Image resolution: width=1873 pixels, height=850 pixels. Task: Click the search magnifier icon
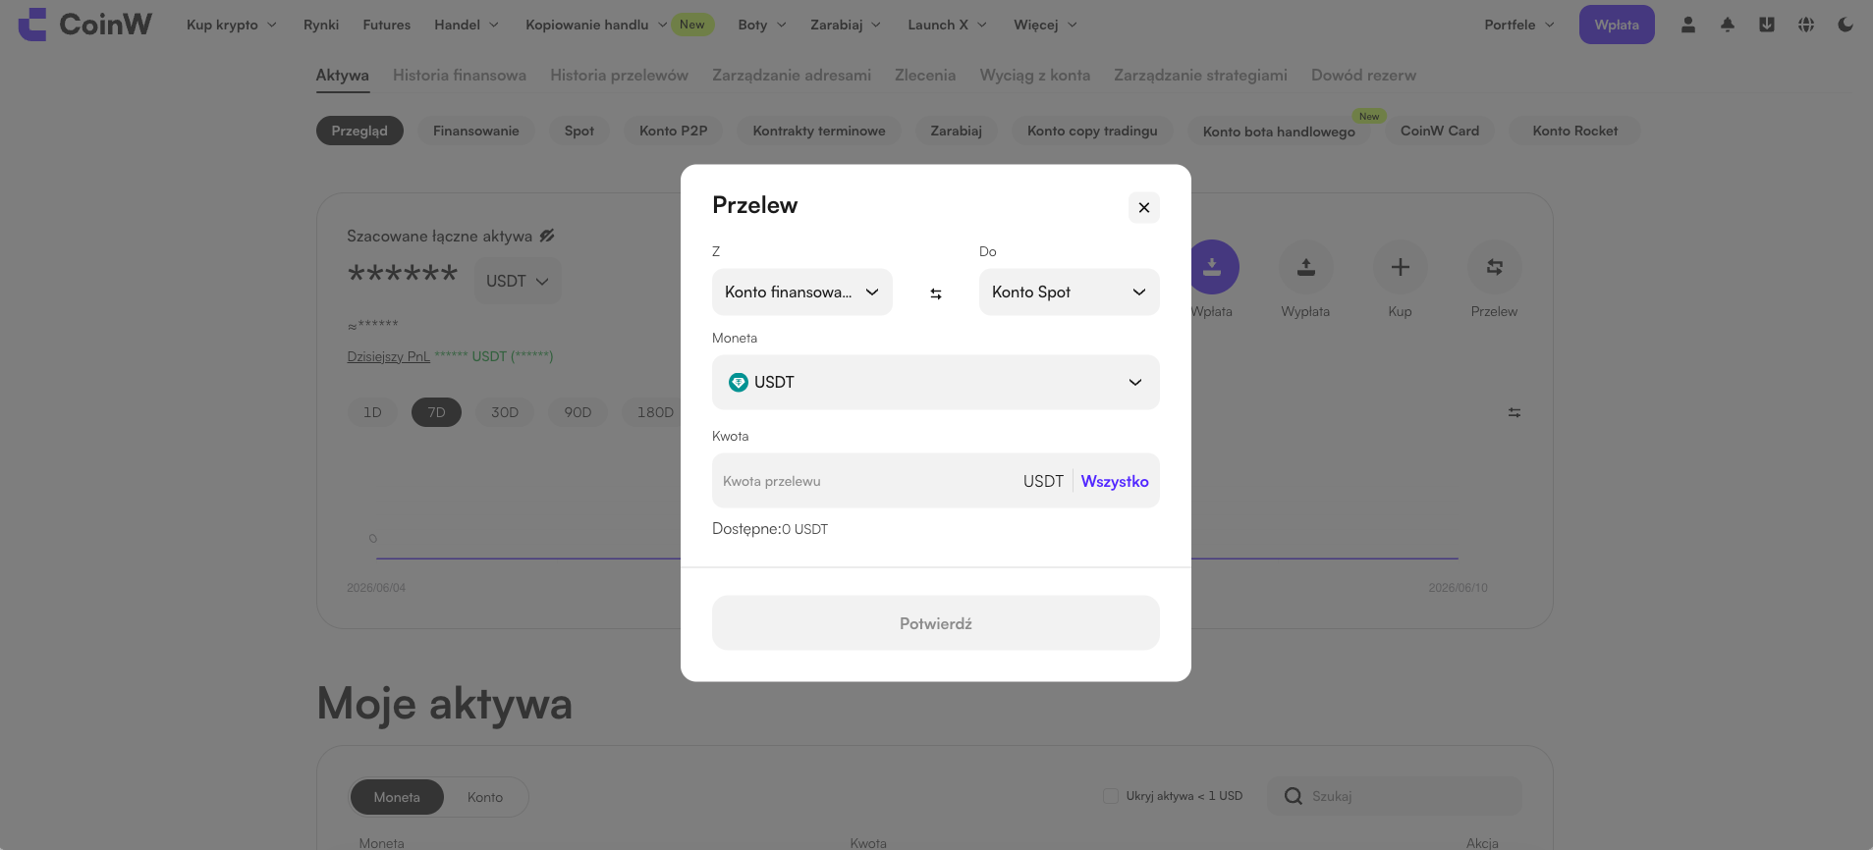coord(1294,796)
